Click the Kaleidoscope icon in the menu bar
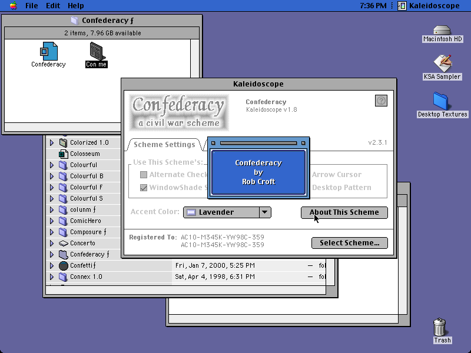The image size is (471, 353). 402,5
